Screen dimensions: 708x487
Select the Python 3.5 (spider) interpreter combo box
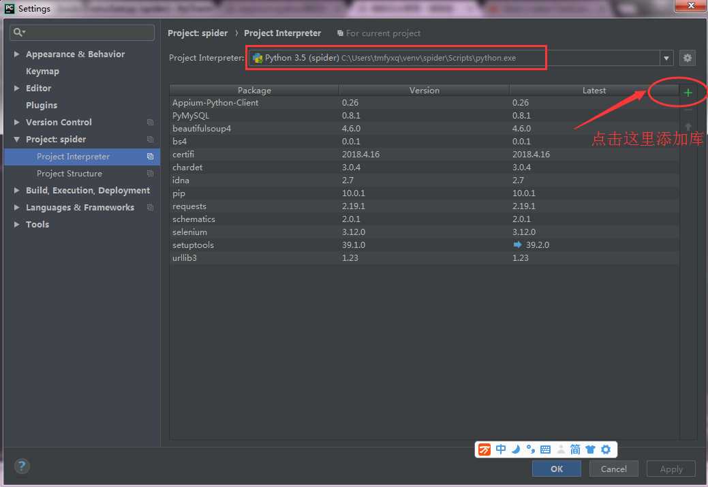click(461, 58)
